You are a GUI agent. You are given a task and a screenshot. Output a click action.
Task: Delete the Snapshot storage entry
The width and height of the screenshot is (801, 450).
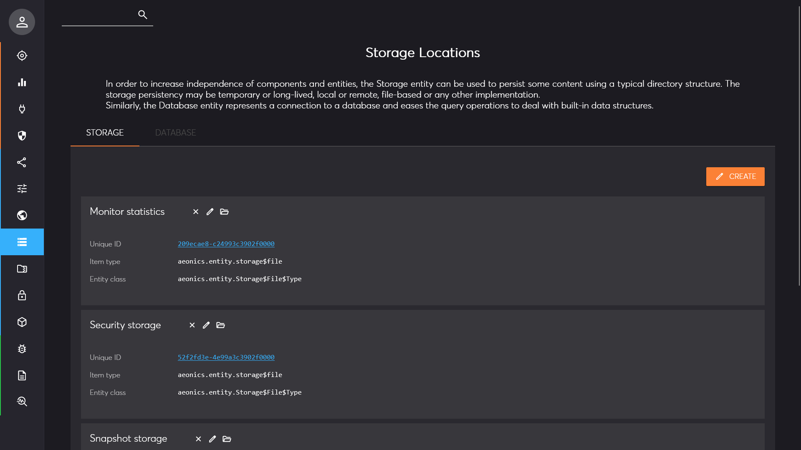[x=198, y=439]
